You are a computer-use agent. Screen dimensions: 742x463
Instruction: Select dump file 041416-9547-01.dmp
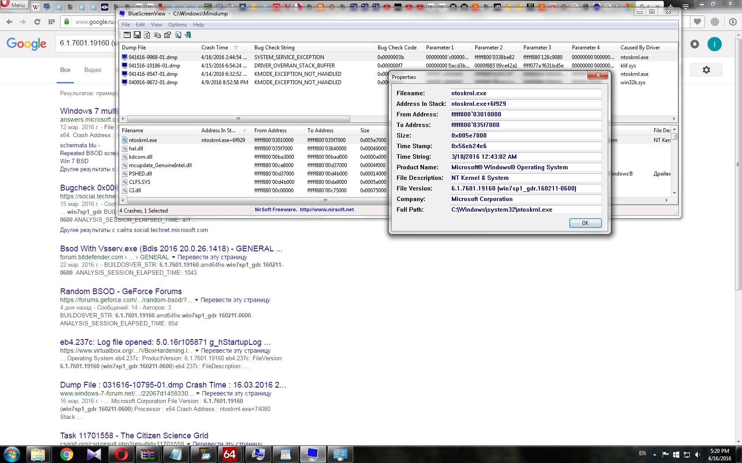point(153,74)
